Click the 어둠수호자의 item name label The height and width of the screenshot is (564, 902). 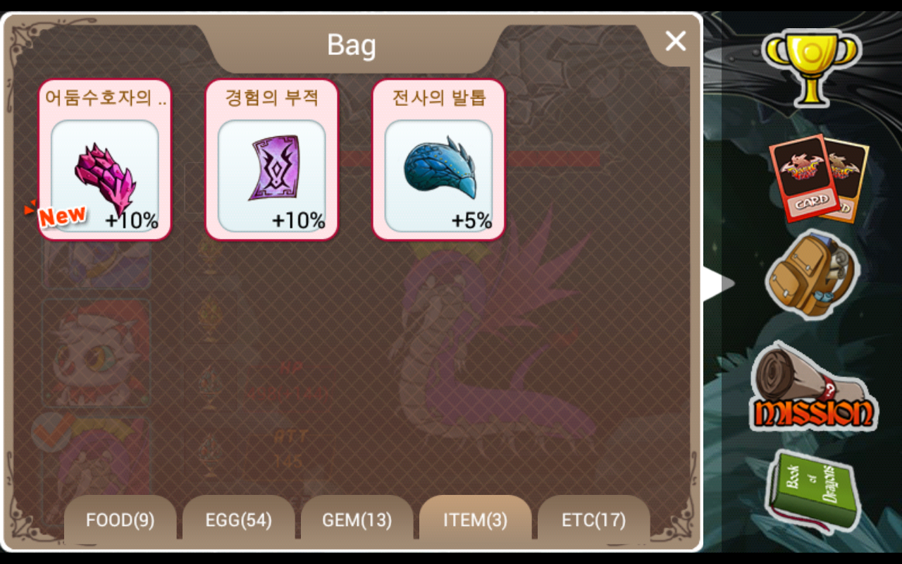pos(105,97)
